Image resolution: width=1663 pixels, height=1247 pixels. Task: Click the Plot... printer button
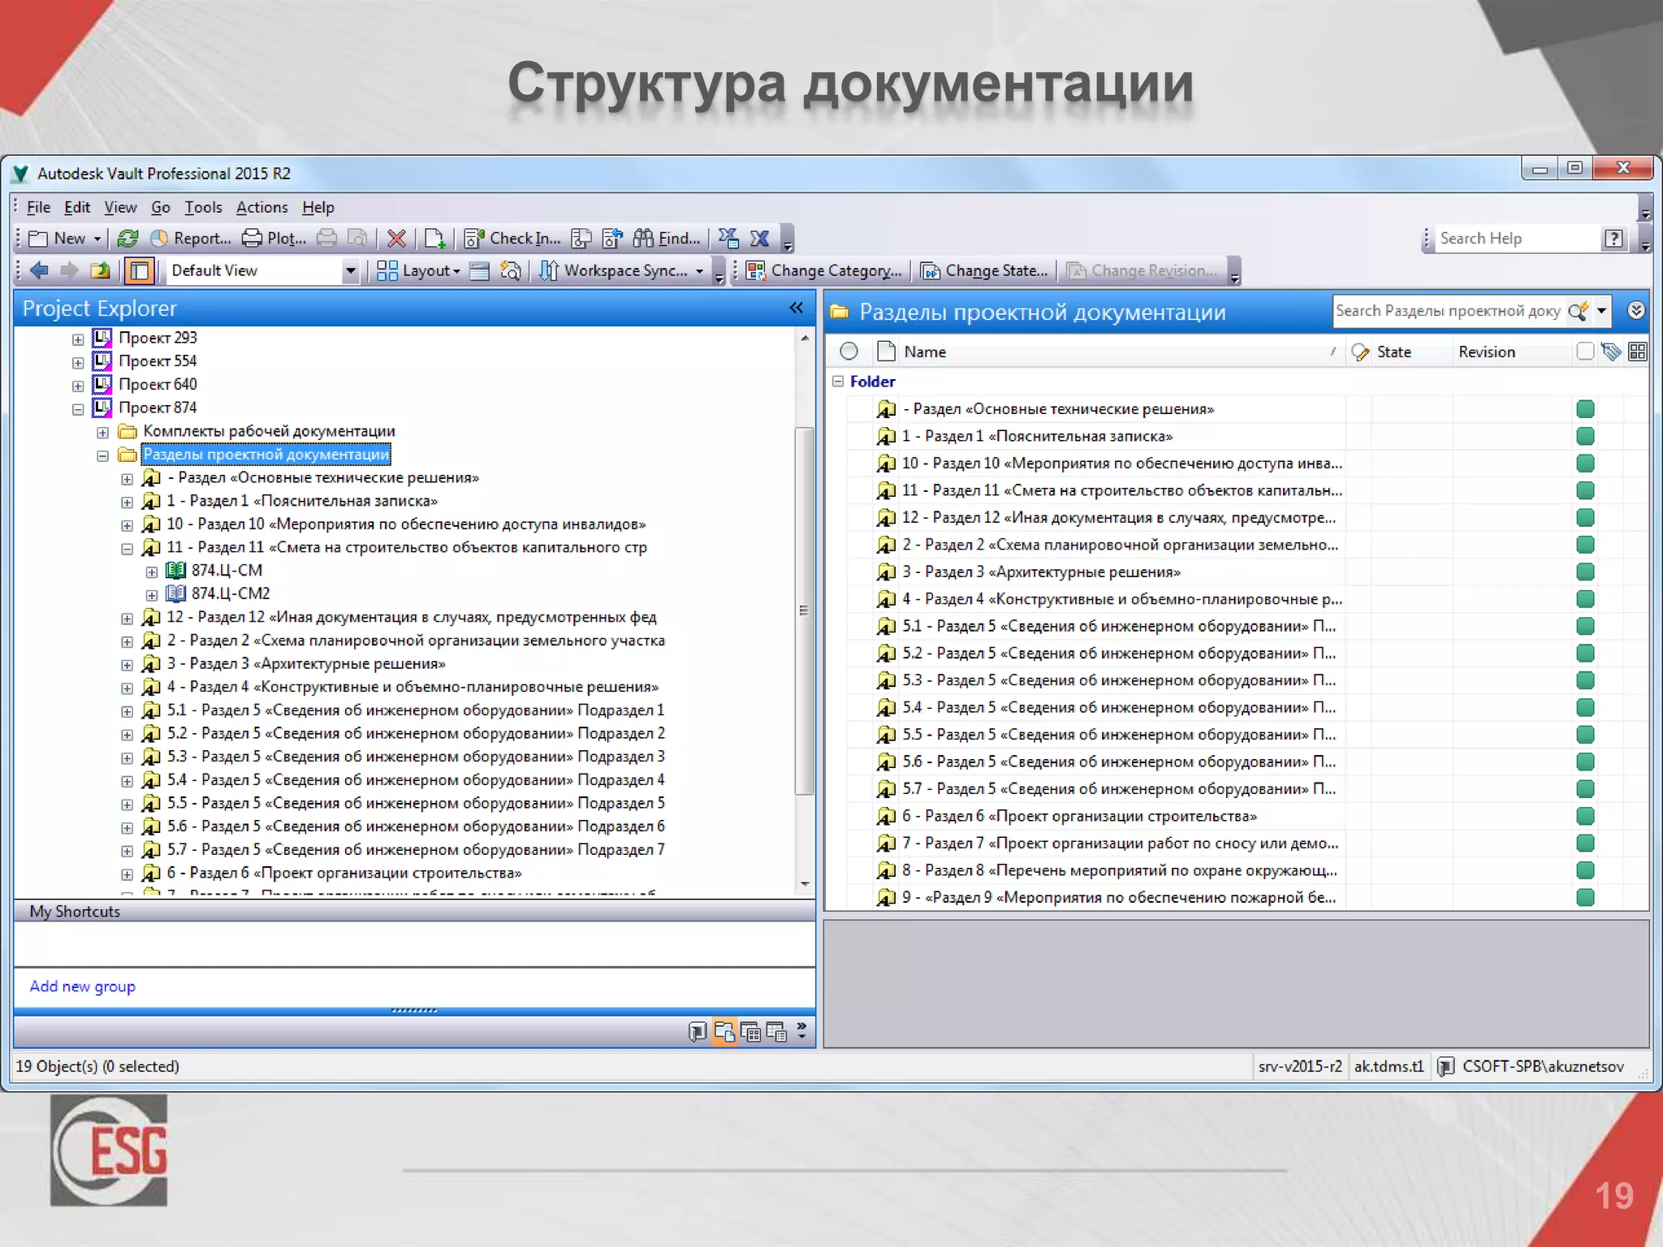(274, 238)
